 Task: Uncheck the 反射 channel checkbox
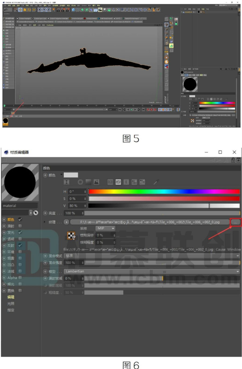(20, 245)
